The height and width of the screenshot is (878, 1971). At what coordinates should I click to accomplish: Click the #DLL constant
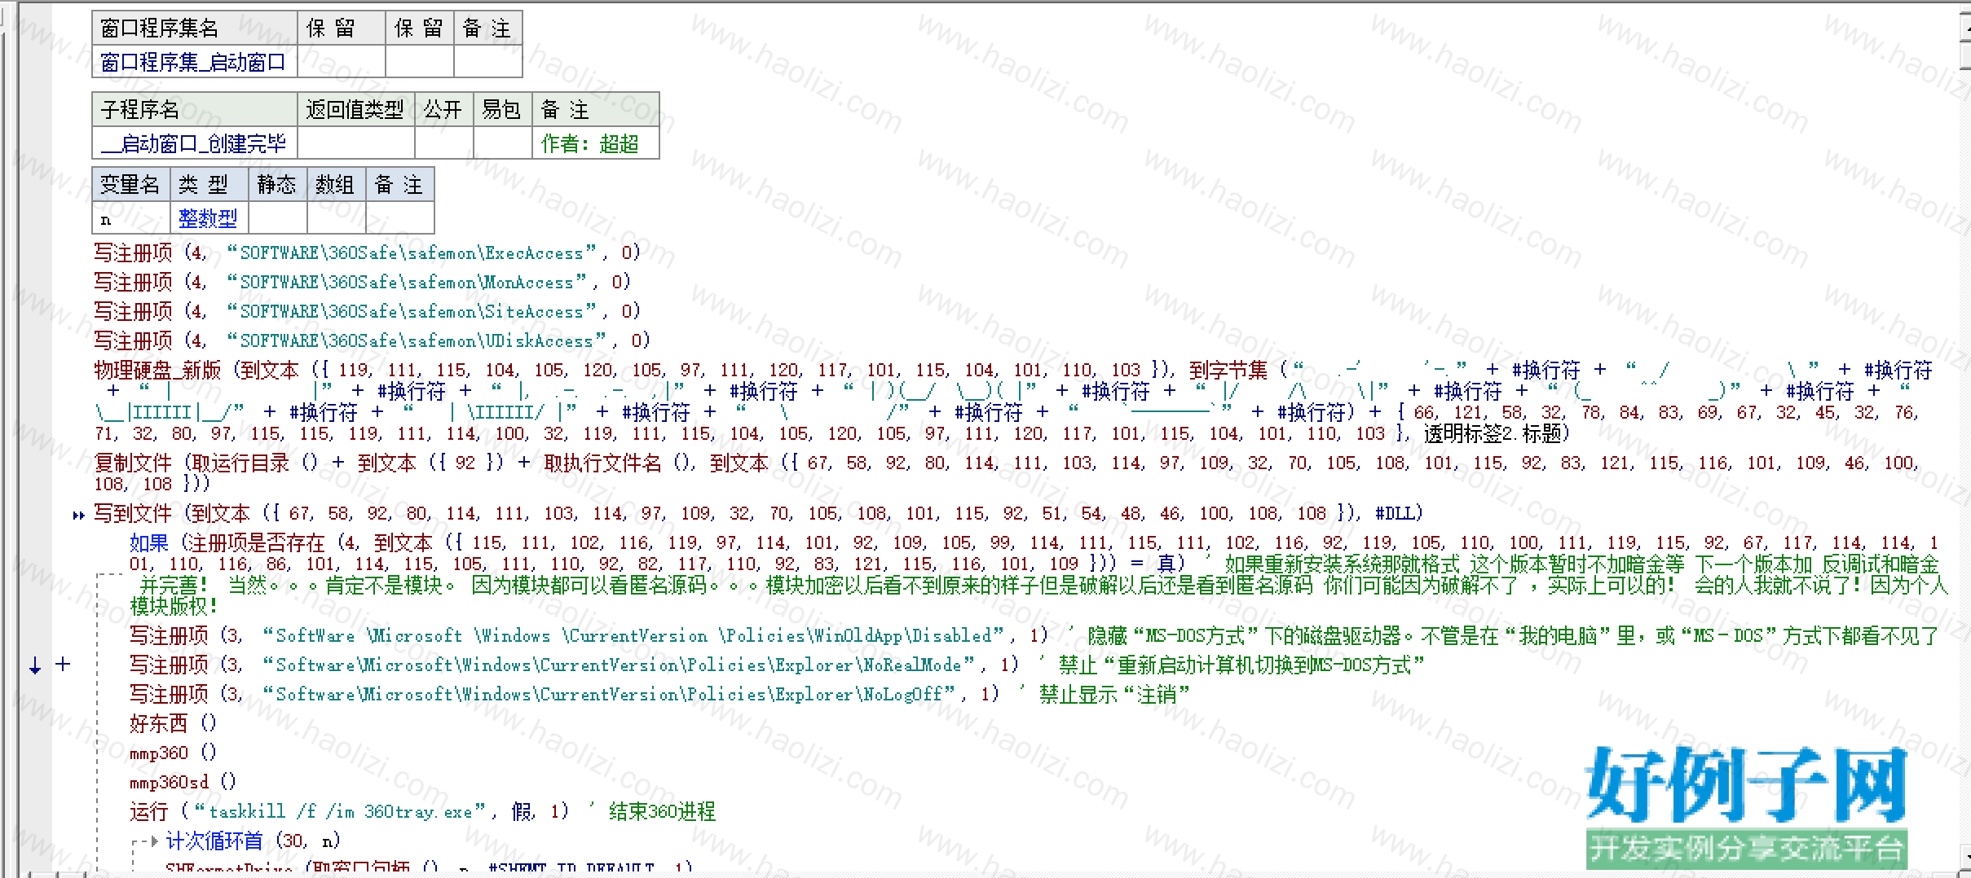pyautogui.click(x=1394, y=513)
